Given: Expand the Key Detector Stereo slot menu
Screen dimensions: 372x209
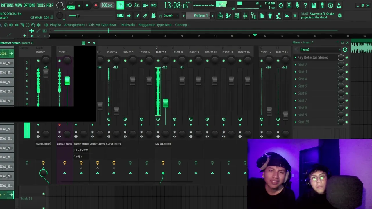Looking at the screenshot, I should coord(295,57).
